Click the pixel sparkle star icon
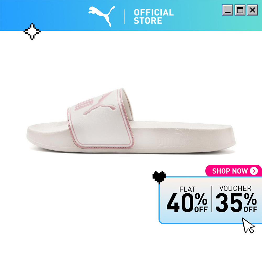The height and width of the screenshot is (262, 262). click(32, 31)
